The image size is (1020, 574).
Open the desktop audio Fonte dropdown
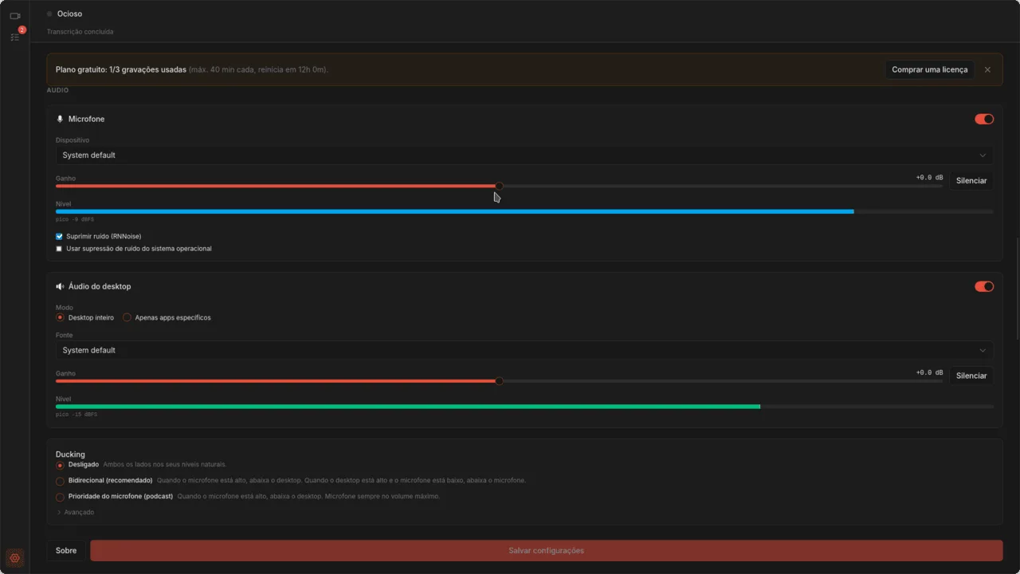tap(524, 350)
